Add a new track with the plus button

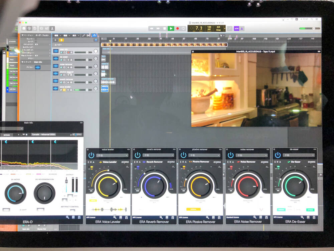tap(55, 40)
